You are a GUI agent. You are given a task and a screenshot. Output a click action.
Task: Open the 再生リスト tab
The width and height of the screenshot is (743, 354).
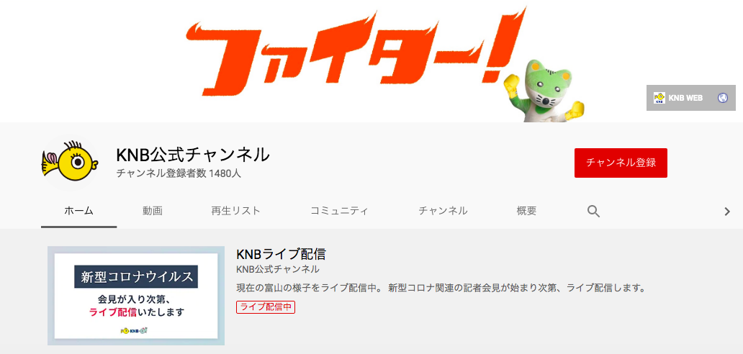coord(235,211)
